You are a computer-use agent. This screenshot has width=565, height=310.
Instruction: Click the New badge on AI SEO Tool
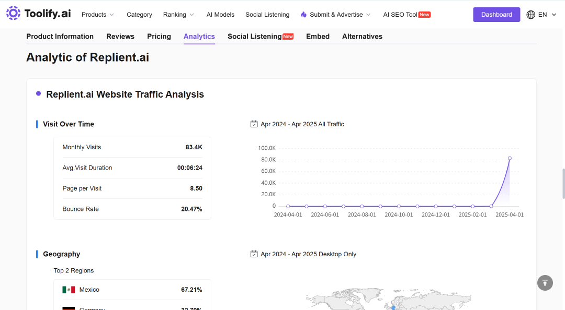424,15
